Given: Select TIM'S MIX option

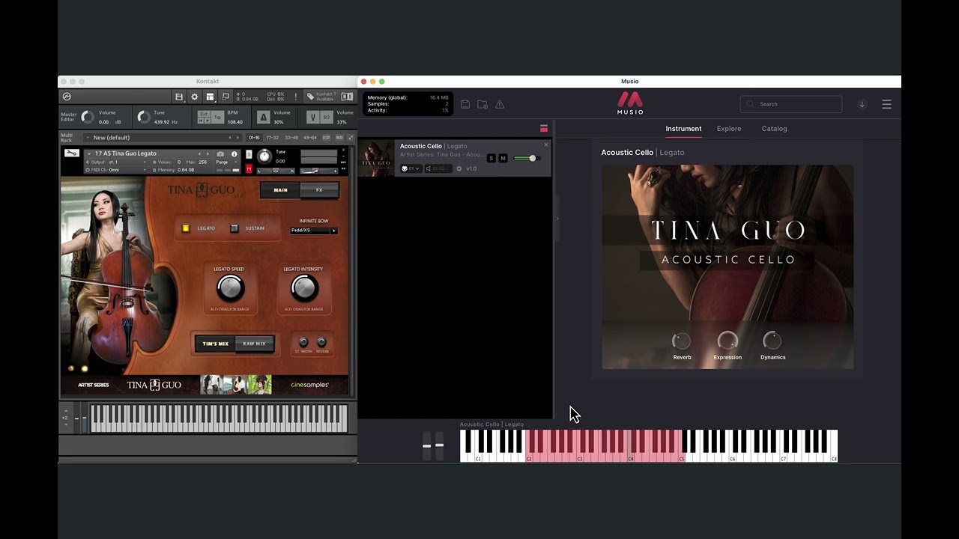Looking at the screenshot, I should 216,344.
